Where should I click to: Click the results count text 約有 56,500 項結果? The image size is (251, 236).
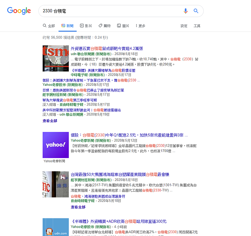75,38
